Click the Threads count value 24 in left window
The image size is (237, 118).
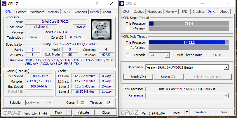click(x=109, y=102)
